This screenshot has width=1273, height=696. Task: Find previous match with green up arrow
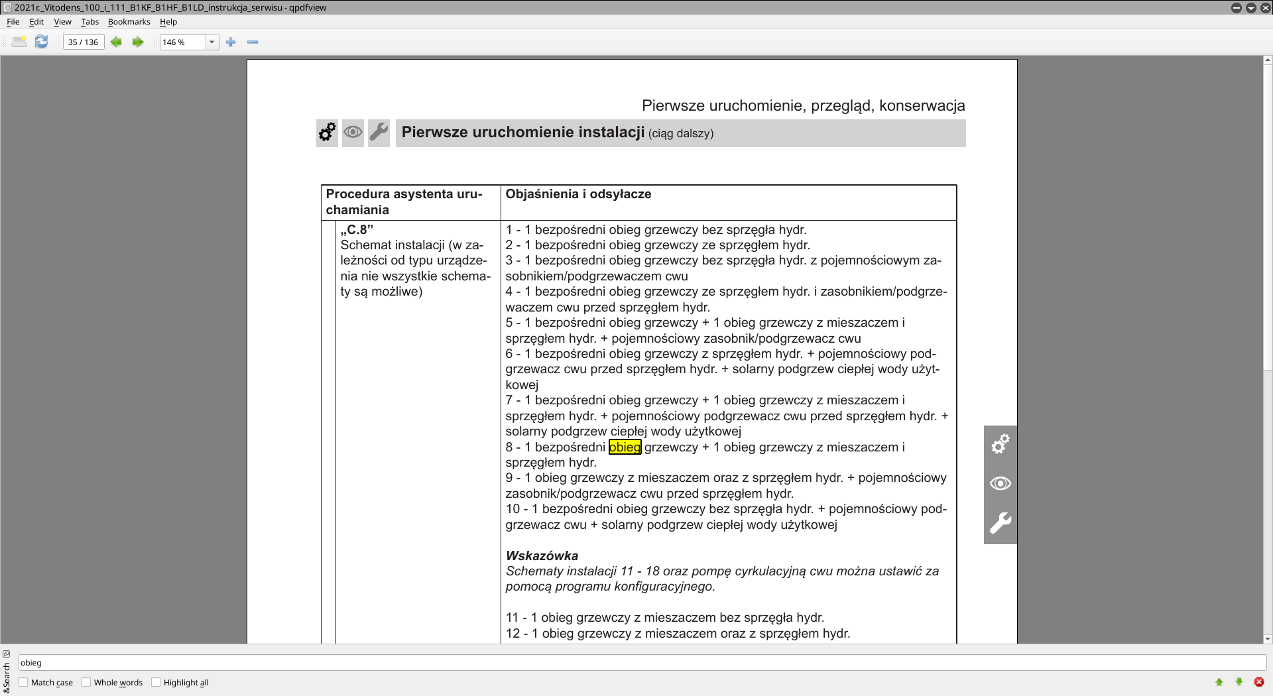(x=1219, y=681)
